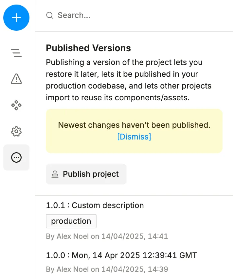Screen dimensions: 233x279
Task: Open the outline tree panel icon
Action: [x=16, y=53]
